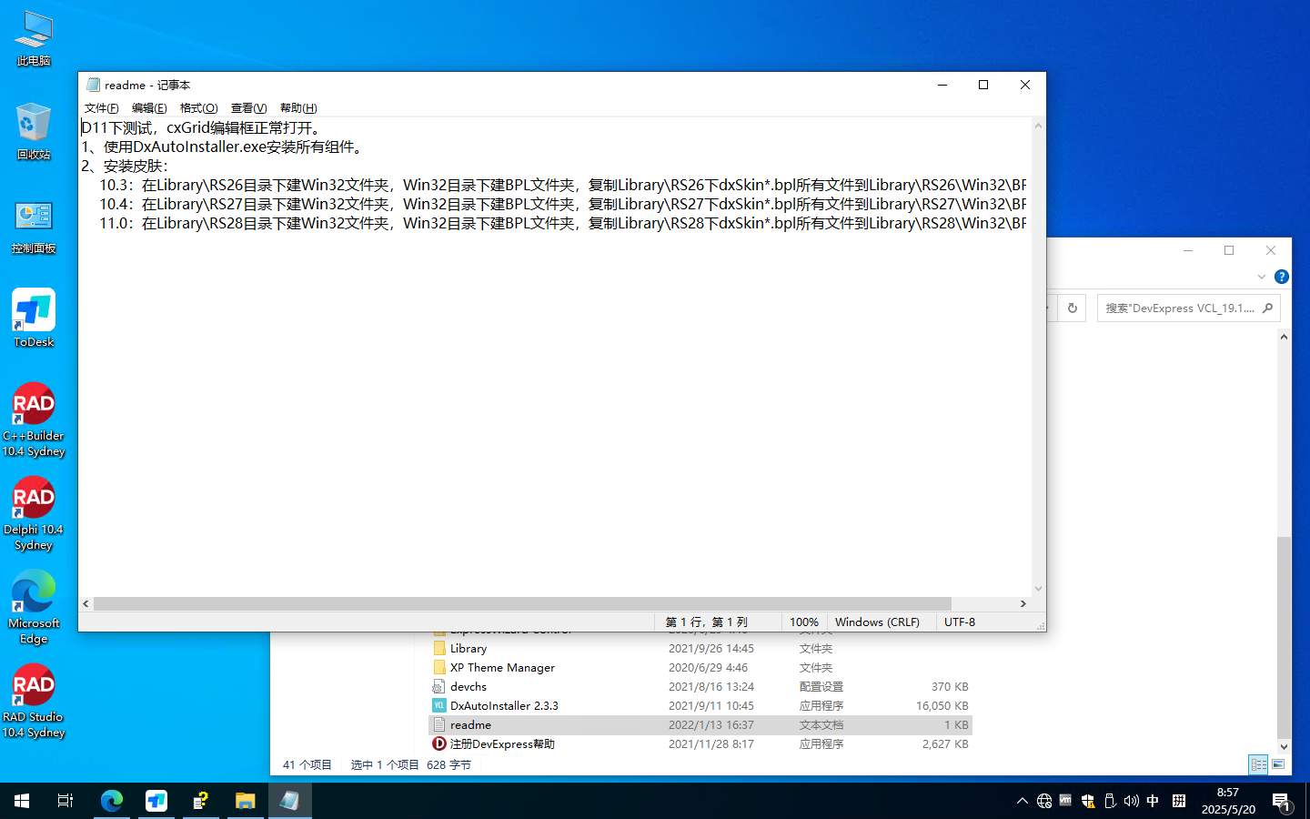Select the 控制面板 desktop icon

34,227
